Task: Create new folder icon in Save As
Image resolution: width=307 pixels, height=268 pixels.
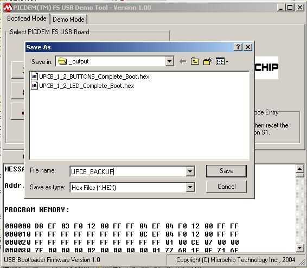Action: pyautogui.click(x=208, y=61)
